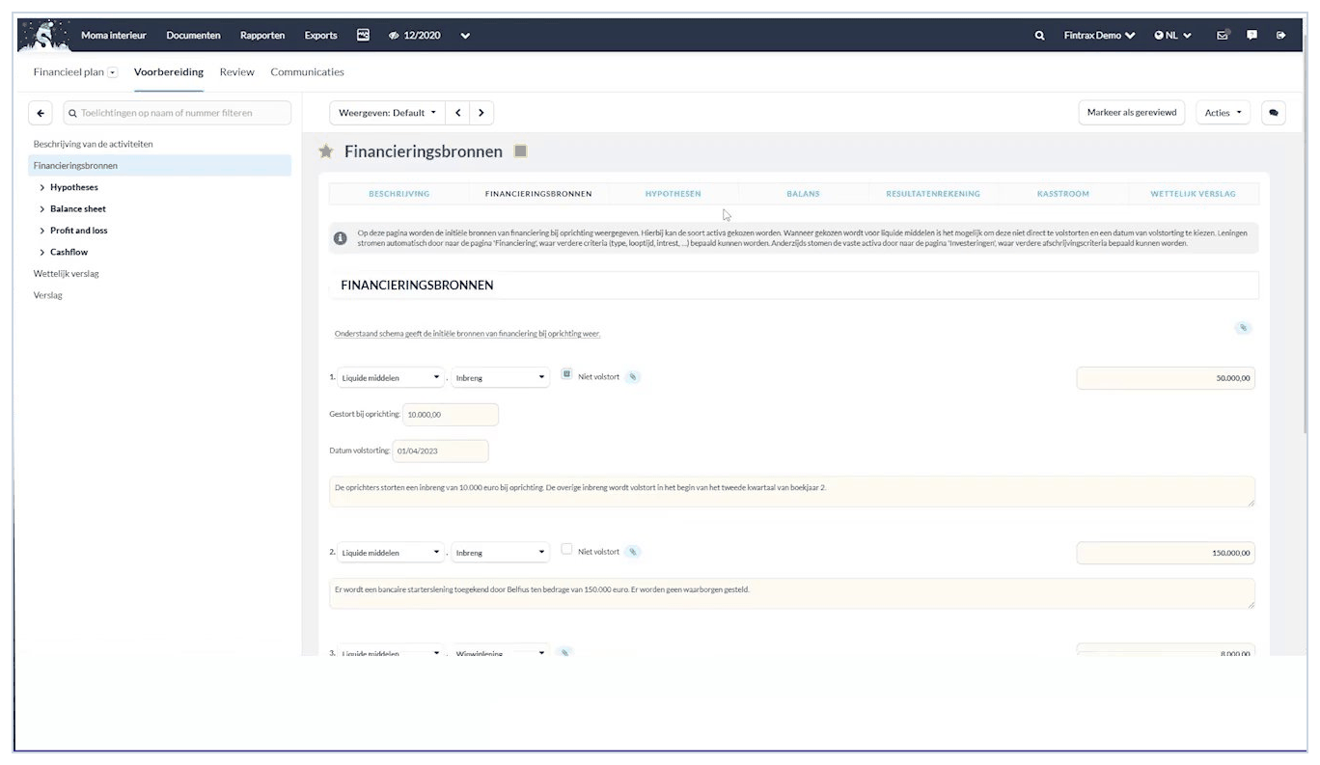Image resolution: width=1320 pixels, height=765 pixels.
Task: Open the Weergeven: Default dropdown
Action: pos(387,113)
